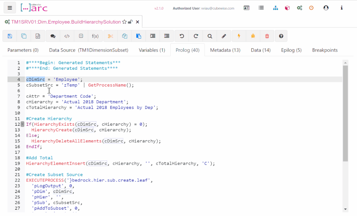The image size is (357, 216).
Task: Open the cube icon in the top bar
Action: coord(287,7)
